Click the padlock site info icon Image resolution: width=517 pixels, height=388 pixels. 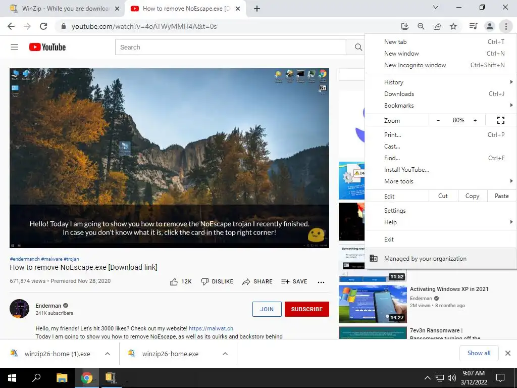pos(64,26)
